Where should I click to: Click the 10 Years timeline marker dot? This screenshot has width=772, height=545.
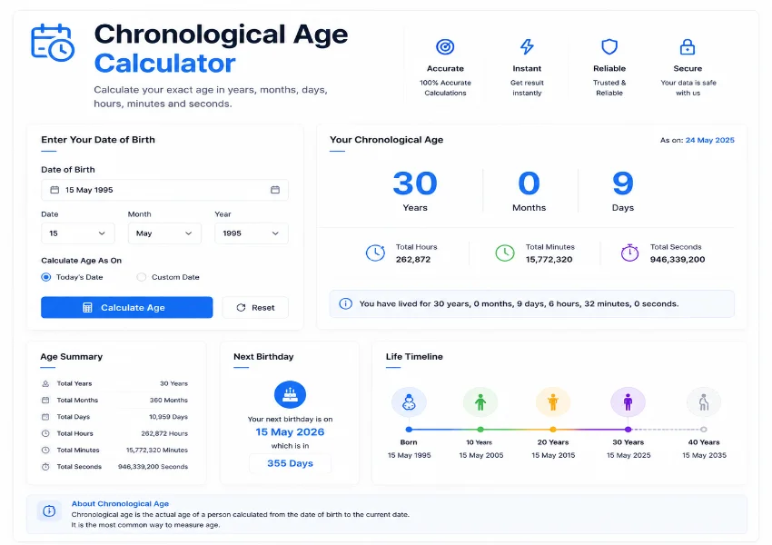(480, 430)
